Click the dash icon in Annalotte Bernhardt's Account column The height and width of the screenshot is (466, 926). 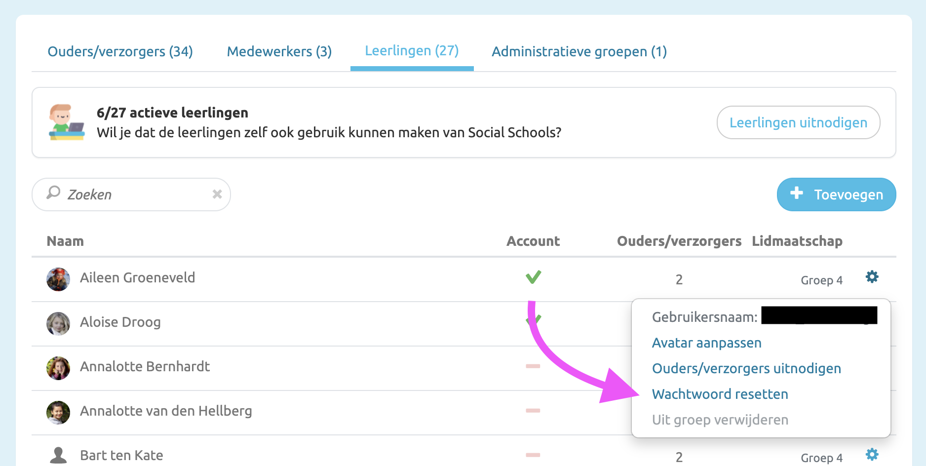tap(533, 366)
